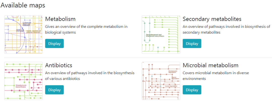
Task: Click the Metabolism title
Action: tap(60, 19)
